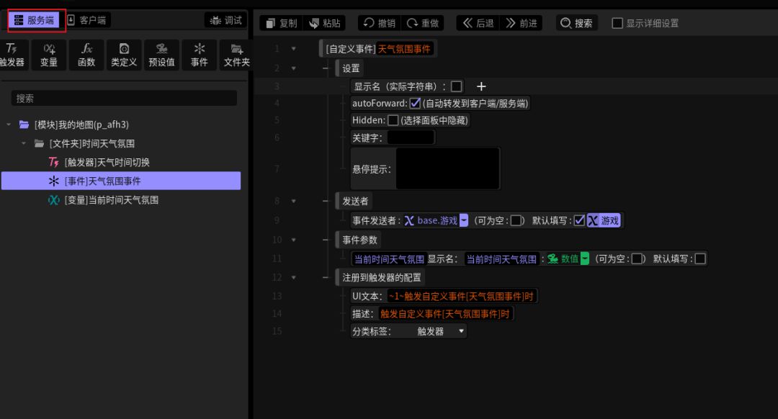Toggle the Hidden checkbox
778x419 pixels.
click(393, 120)
